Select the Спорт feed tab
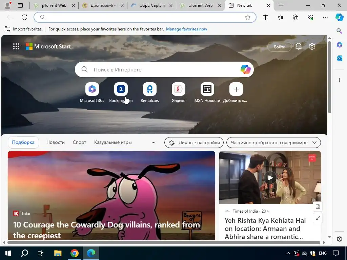Screen dimensions: 347x260 [x=79, y=143]
